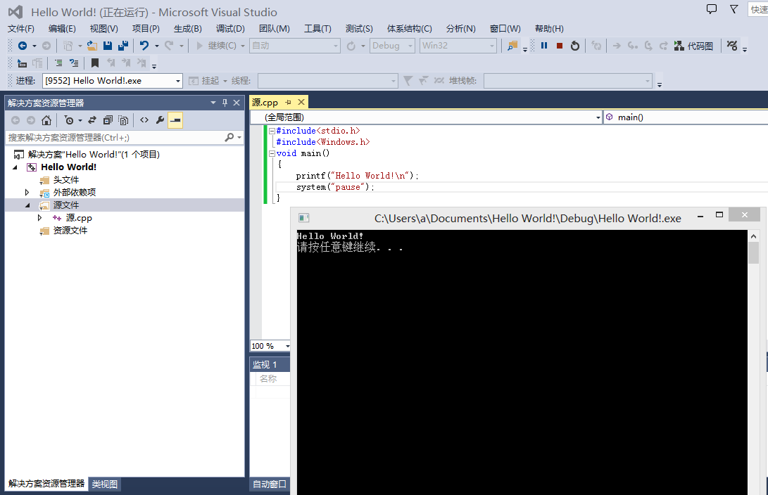Click the uncomment selected lines icon

(74, 63)
